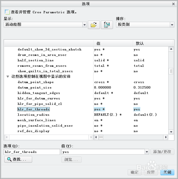Image resolution: width=178 pixels, height=179 pixels.
Task: Click value column scrollbar left arrow
Action: [96, 137]
